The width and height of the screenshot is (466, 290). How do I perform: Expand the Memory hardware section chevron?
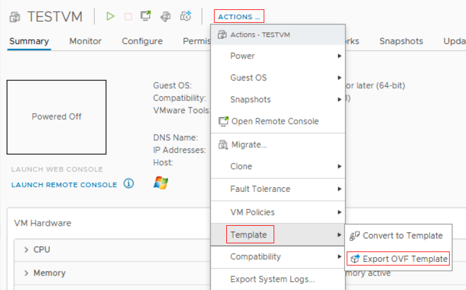(26, 273)
